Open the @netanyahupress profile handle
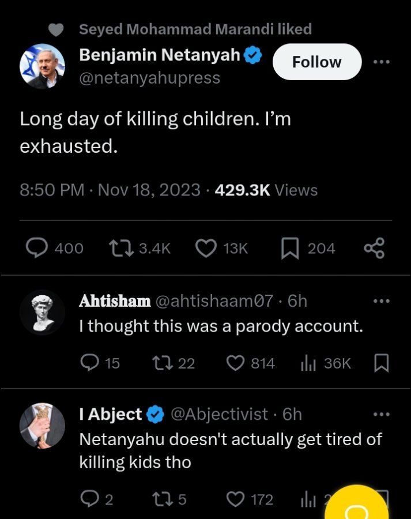The image size is (411, 519). click(x=149, y=78)
